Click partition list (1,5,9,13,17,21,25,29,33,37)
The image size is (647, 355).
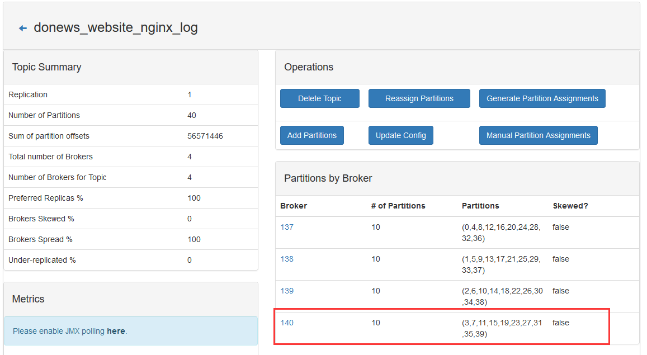click(501, 264)
